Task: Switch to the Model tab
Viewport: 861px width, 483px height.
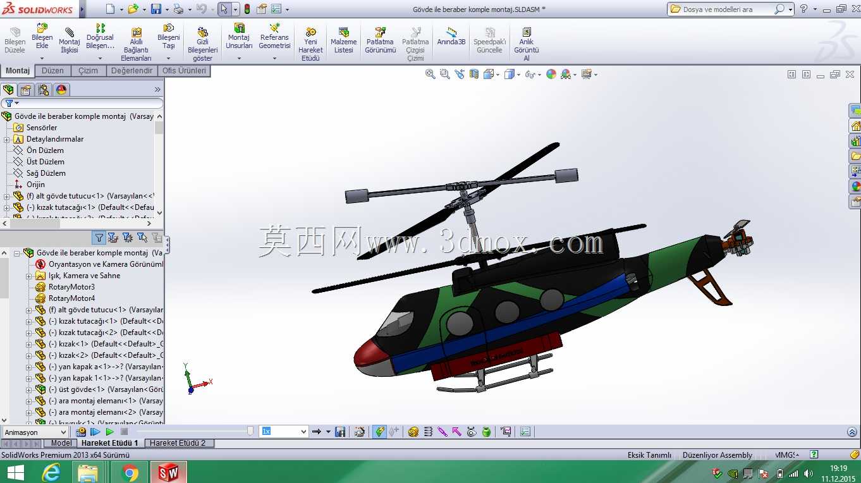Action: point(61,443)
